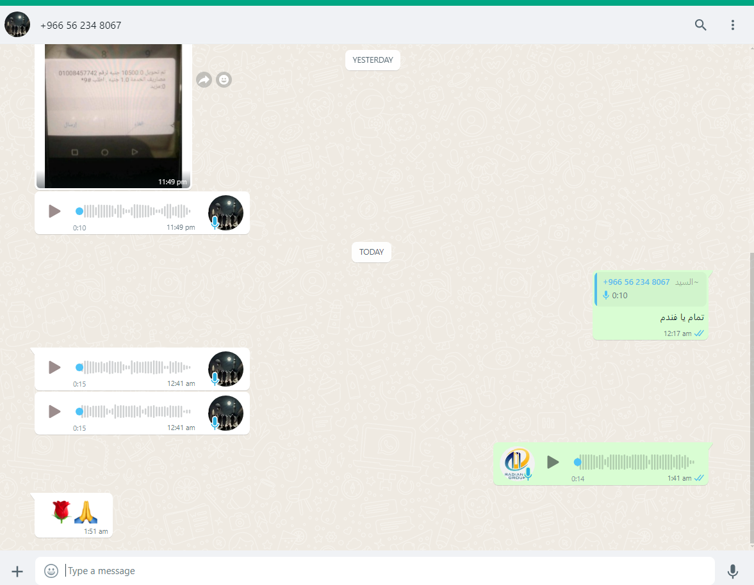754x585 pixels.
Task: Open the emoji picker in message bar
Action: tap(51, 570)
